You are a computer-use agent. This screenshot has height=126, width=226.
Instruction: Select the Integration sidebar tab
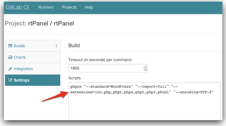pyautogui.click(x=32, y=69)
